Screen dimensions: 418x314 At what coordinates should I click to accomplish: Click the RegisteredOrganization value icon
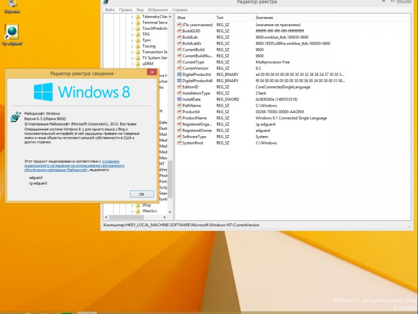179,124
